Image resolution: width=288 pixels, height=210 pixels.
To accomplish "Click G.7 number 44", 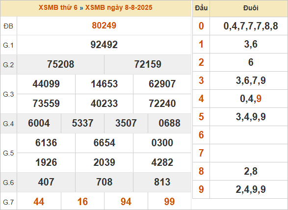I will [x=39, y=202].
